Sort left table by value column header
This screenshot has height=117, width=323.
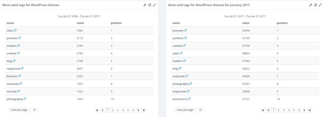[80, 23]
